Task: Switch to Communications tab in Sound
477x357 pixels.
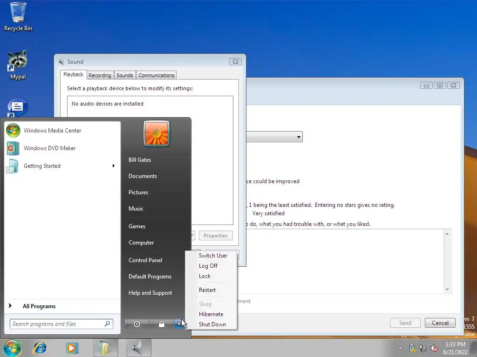Action: tap(157, 75)
